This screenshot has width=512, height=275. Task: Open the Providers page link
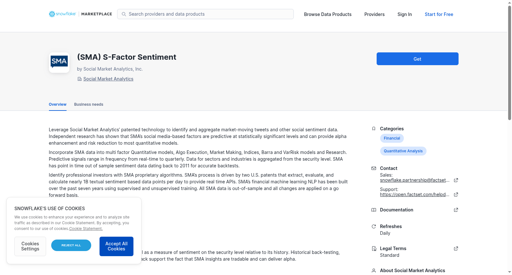tap(374, 14)
